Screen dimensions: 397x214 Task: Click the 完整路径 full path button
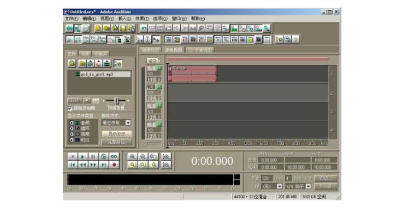116,142
